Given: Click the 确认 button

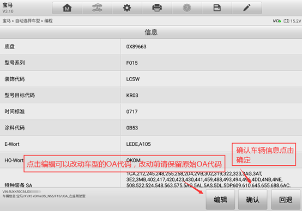Looking at the screenshot, I should (x=253, y=200).
